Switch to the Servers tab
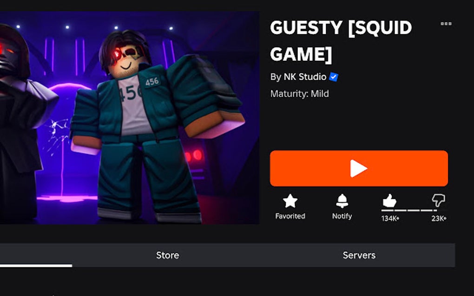This screenshot has width=474, height=296. [359, 255]
